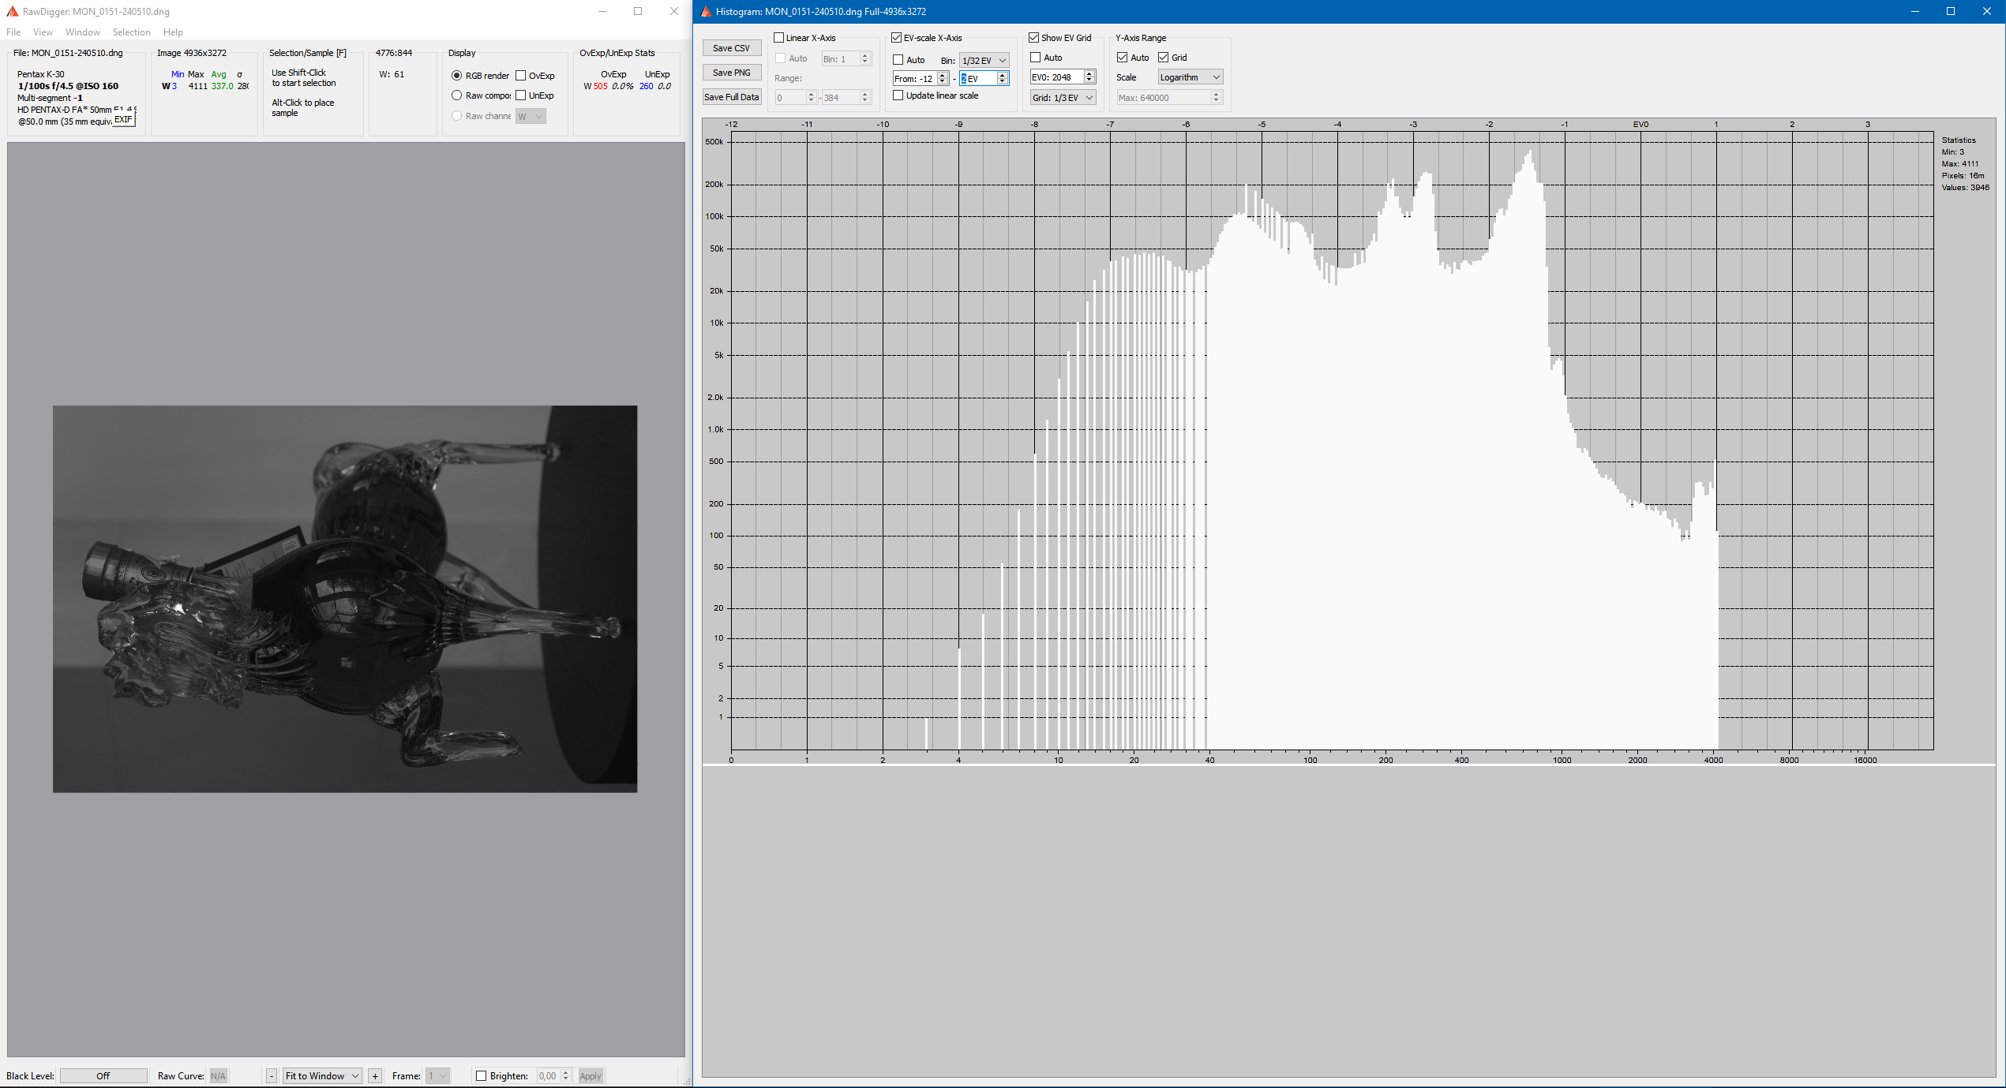The image size is (2006, 1088).
Task: Click the glass bottle image preview
Action: (x=345, y=599)
